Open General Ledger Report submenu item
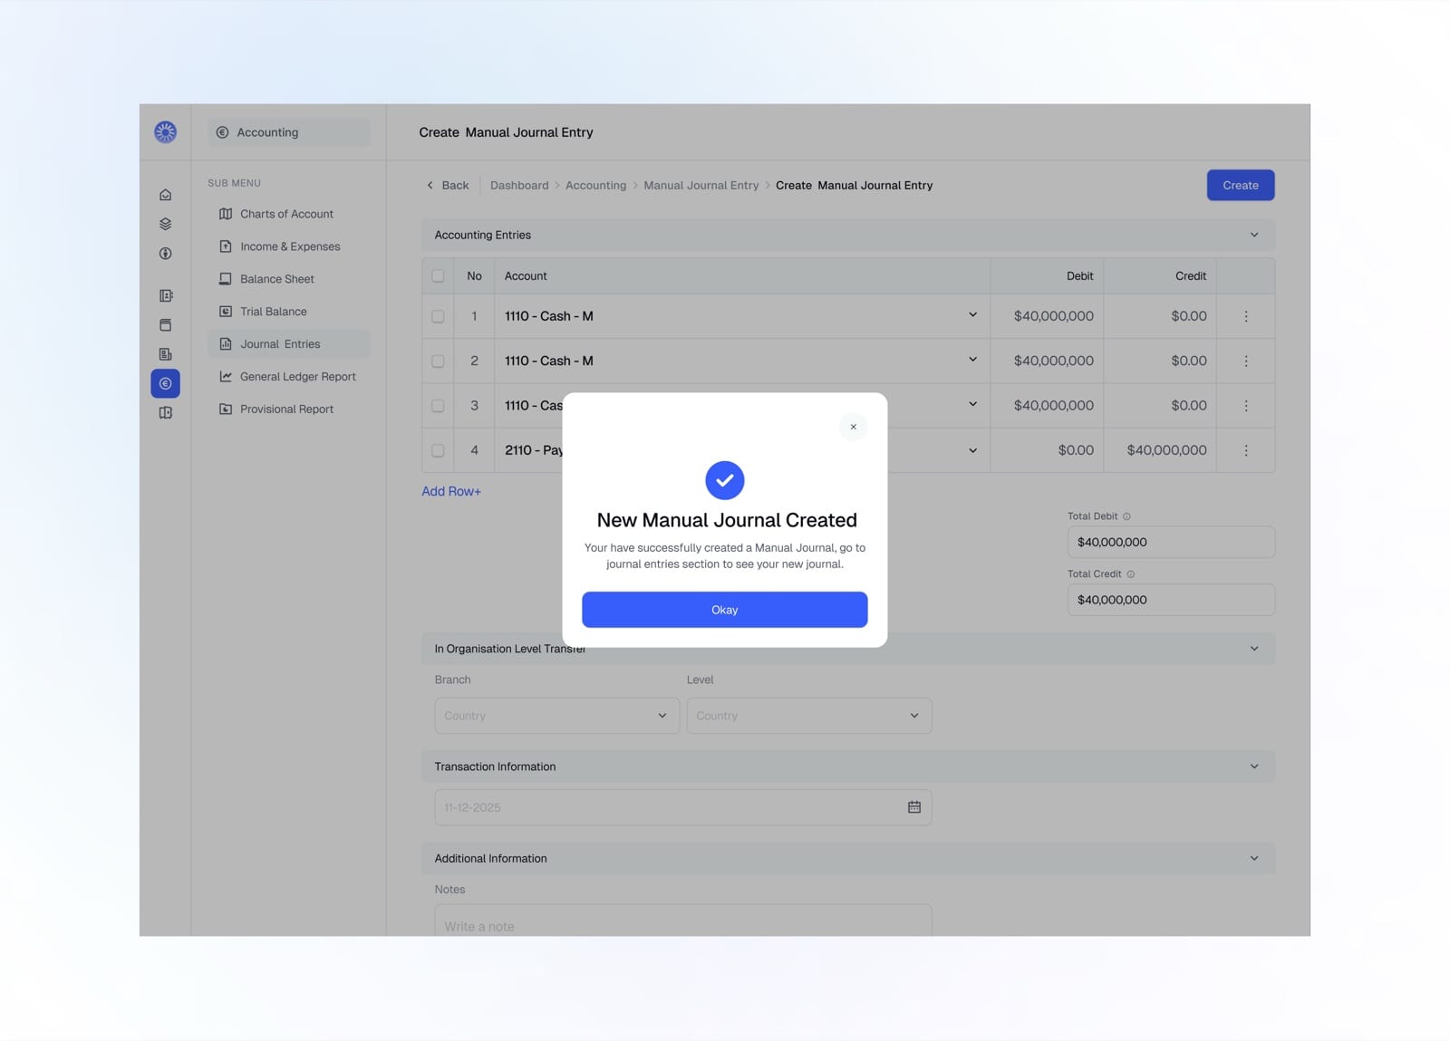This screenshot has height=1041, width=1450. tap(288, 377)
